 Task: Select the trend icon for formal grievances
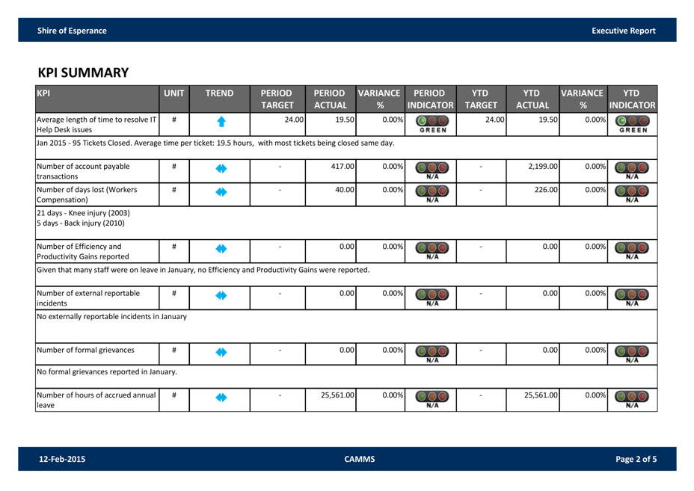click(221, 351)
